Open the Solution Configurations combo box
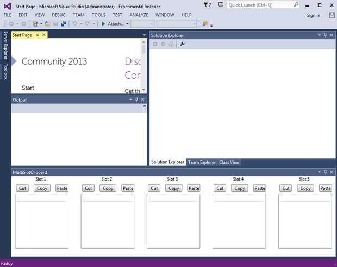The image size is (337, 267). pyautogui.click(x=142, y=24)
